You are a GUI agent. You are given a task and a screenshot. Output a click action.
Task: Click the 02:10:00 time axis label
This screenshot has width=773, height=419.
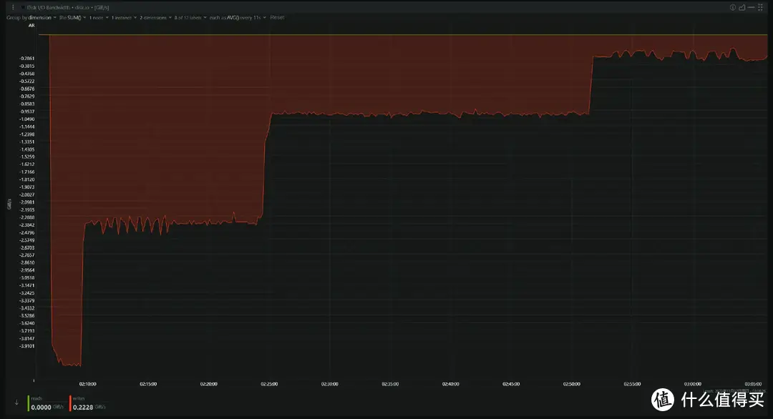88,384
